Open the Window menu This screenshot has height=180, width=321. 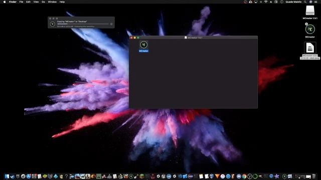pyautogui.click(x=52, y=2)
